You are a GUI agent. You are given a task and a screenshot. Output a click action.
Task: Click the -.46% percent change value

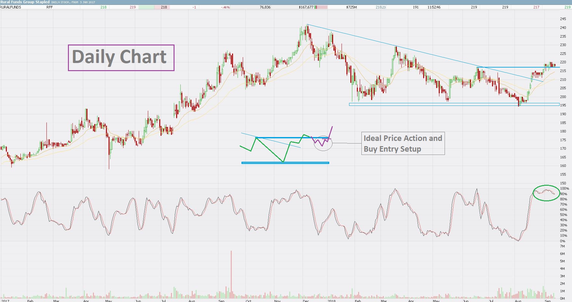click(x=225, y=7)
